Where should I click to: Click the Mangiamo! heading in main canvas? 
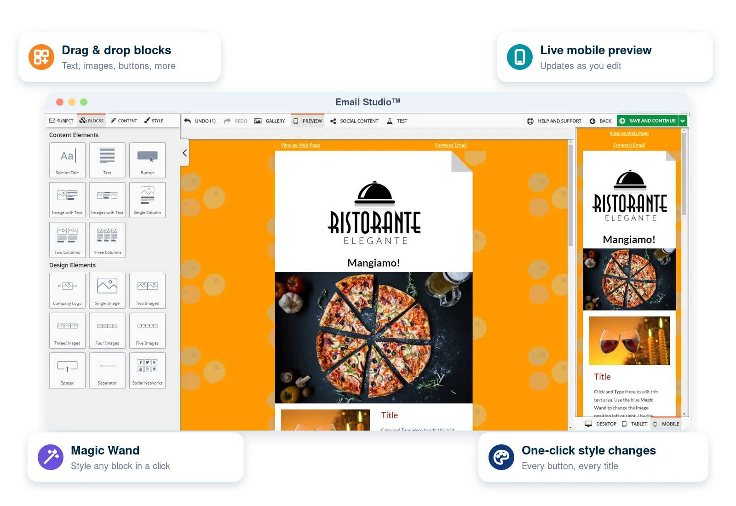374,263
